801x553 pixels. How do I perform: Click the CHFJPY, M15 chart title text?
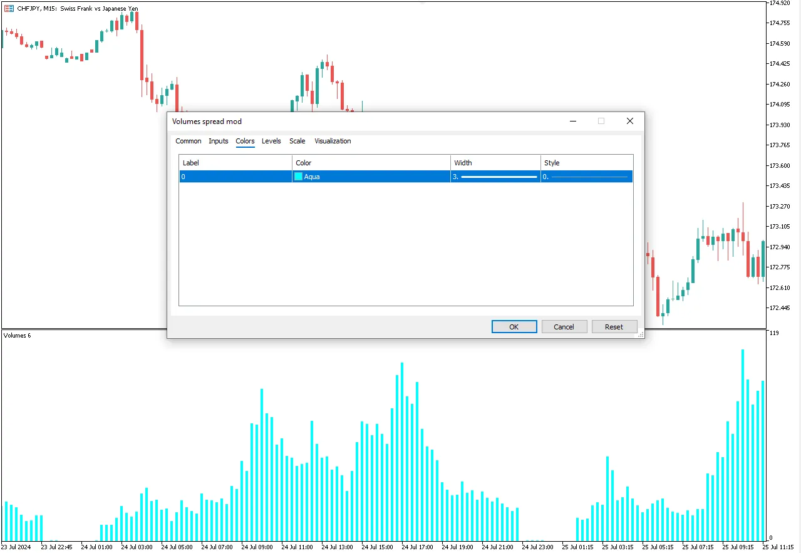tap(78, 9)
